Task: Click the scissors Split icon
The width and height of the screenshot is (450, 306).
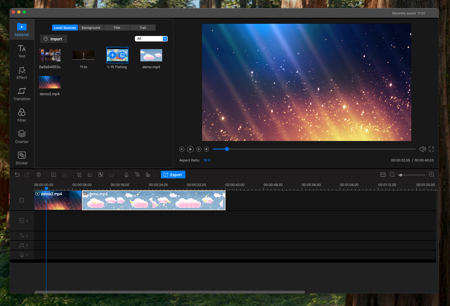Action: (x=64, y=175)
